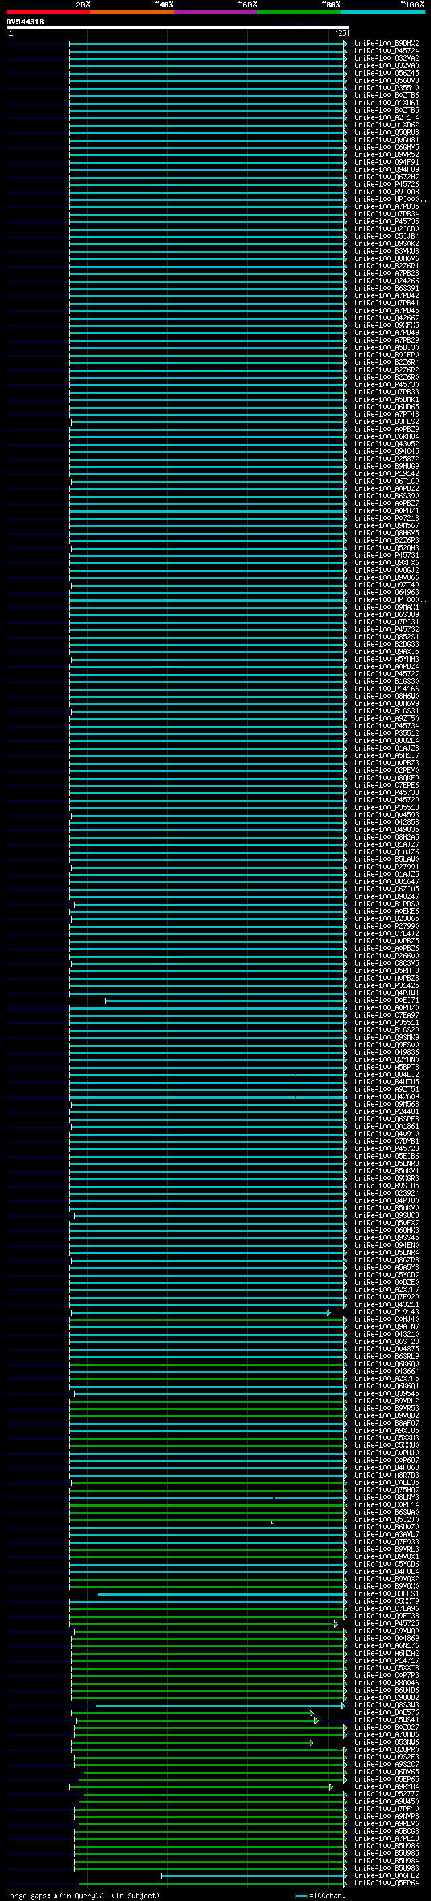Image resolution: width=431 pixels, height=1901 pixels.
Task: Select the UniRef100_Q672H7 label
Action: [x=386, y=177]
